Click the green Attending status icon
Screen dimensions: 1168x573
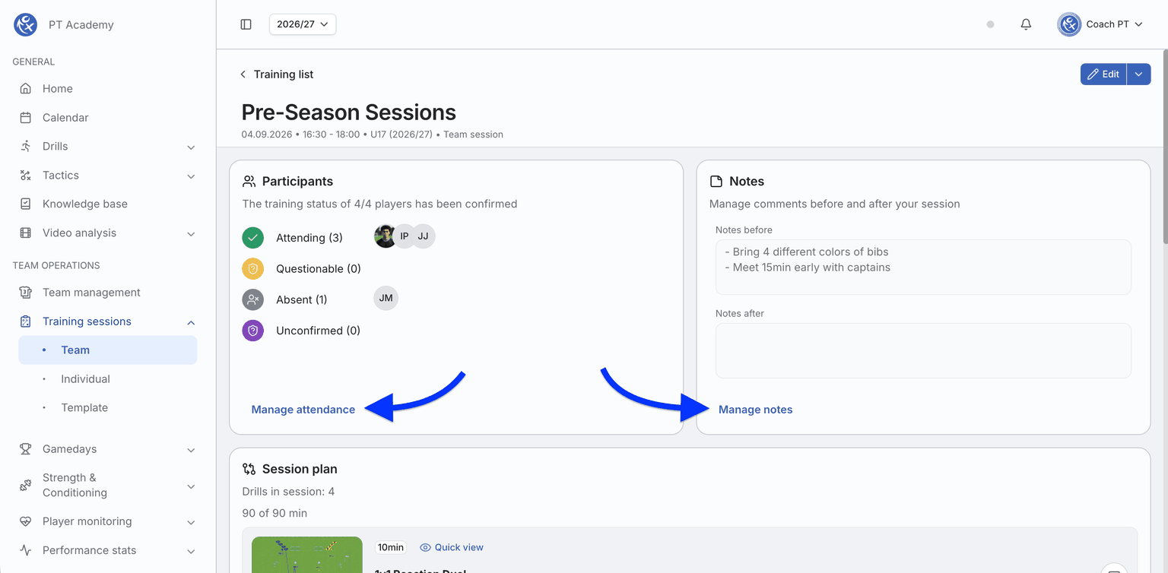point(253,237)
